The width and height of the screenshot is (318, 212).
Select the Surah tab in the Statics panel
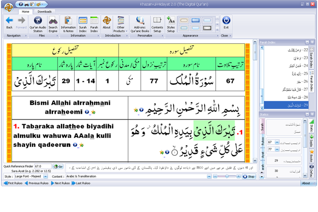pyautogui.click(x=262, y=126)
